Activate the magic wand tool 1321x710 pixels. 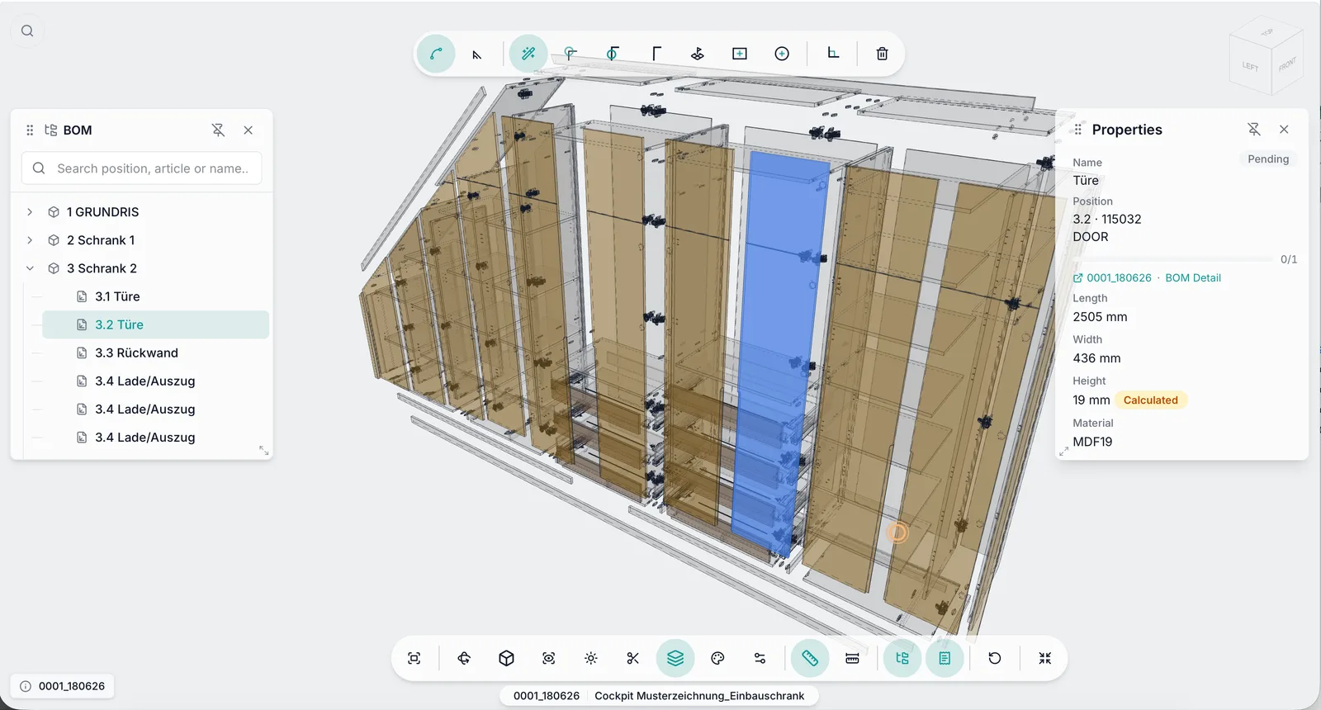tap(528, 54)
